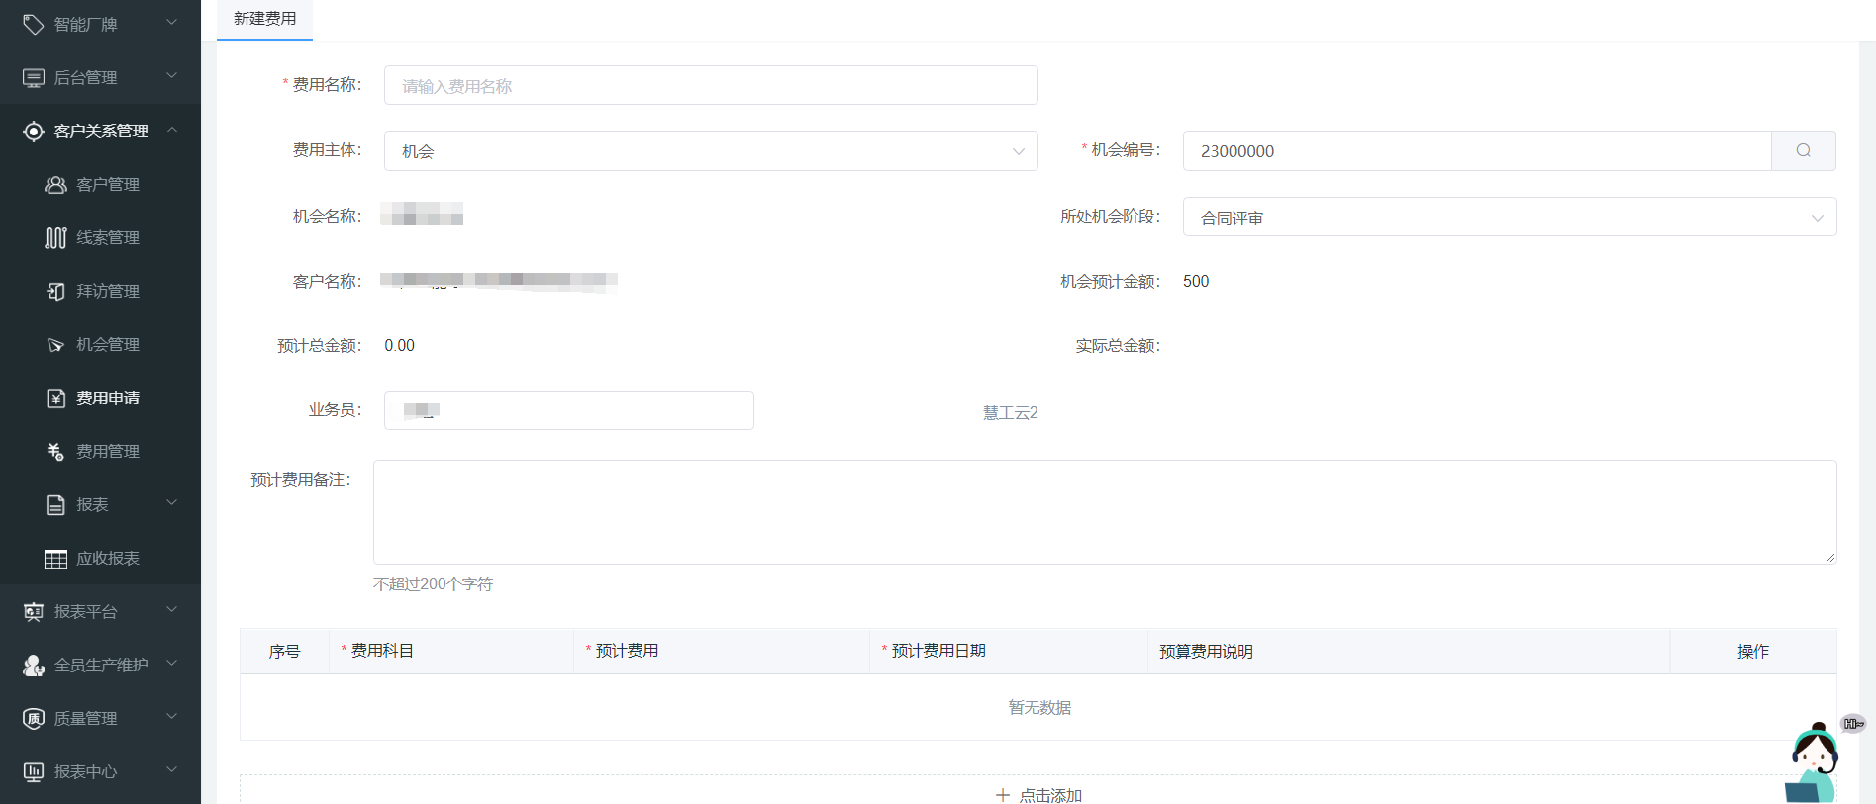Select the 新建费用 tab
Viewport: 1876px width, 804px height.
(264, 19)
